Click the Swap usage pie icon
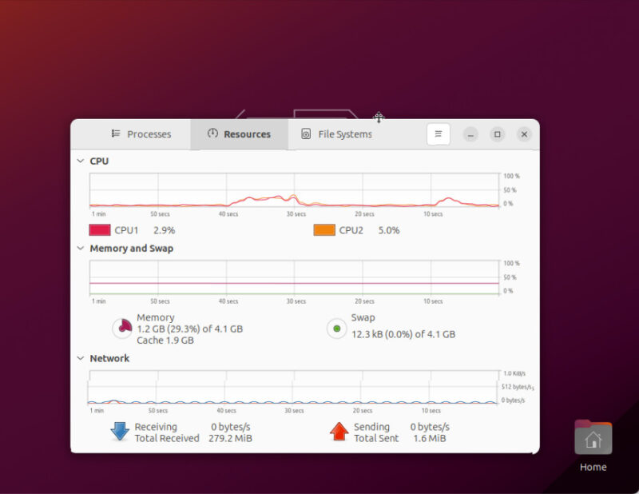 pos(336,328)
